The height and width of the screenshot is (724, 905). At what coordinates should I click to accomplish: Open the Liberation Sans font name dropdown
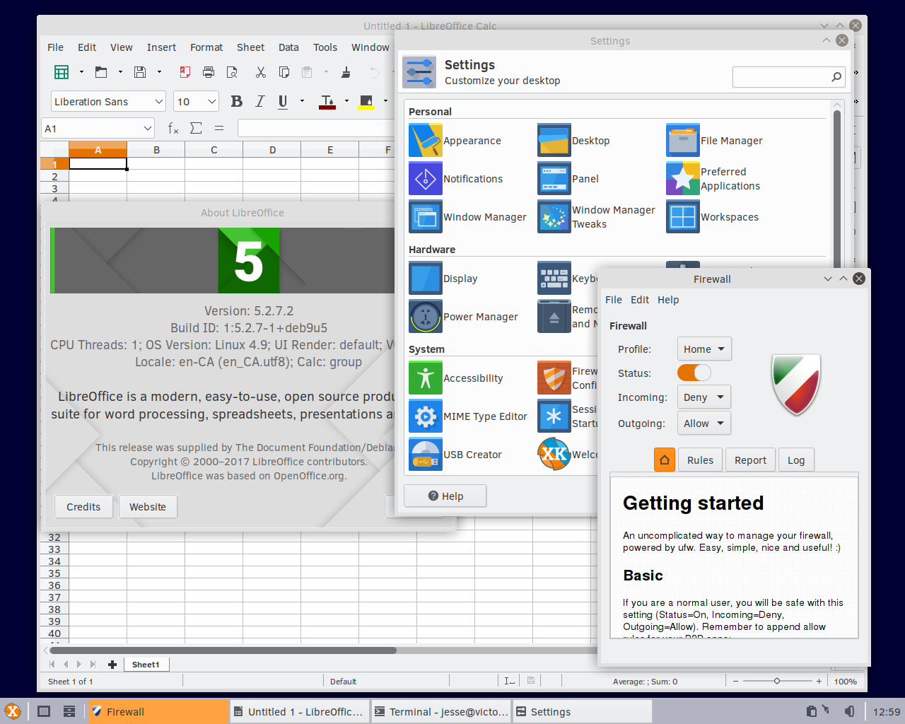point(158,102)
